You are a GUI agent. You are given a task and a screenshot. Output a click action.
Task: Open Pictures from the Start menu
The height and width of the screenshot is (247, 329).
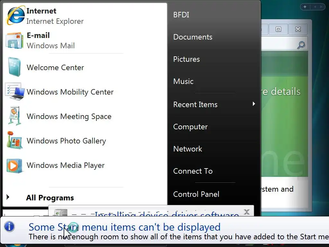tap(186, 59)
